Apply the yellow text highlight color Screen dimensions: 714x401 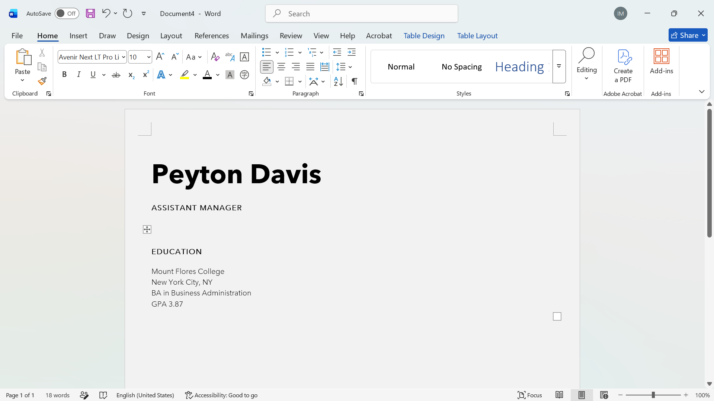click(185, 75)
